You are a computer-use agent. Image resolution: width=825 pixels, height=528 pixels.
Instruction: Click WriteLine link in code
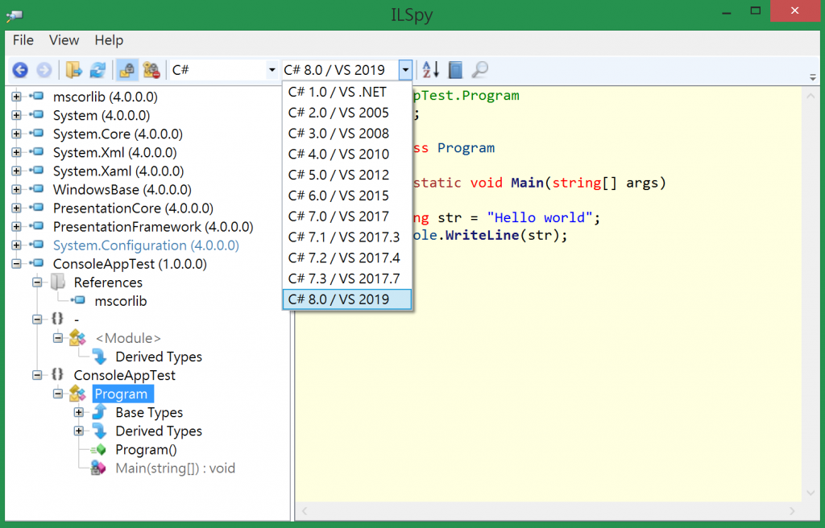tap(482, 235)
